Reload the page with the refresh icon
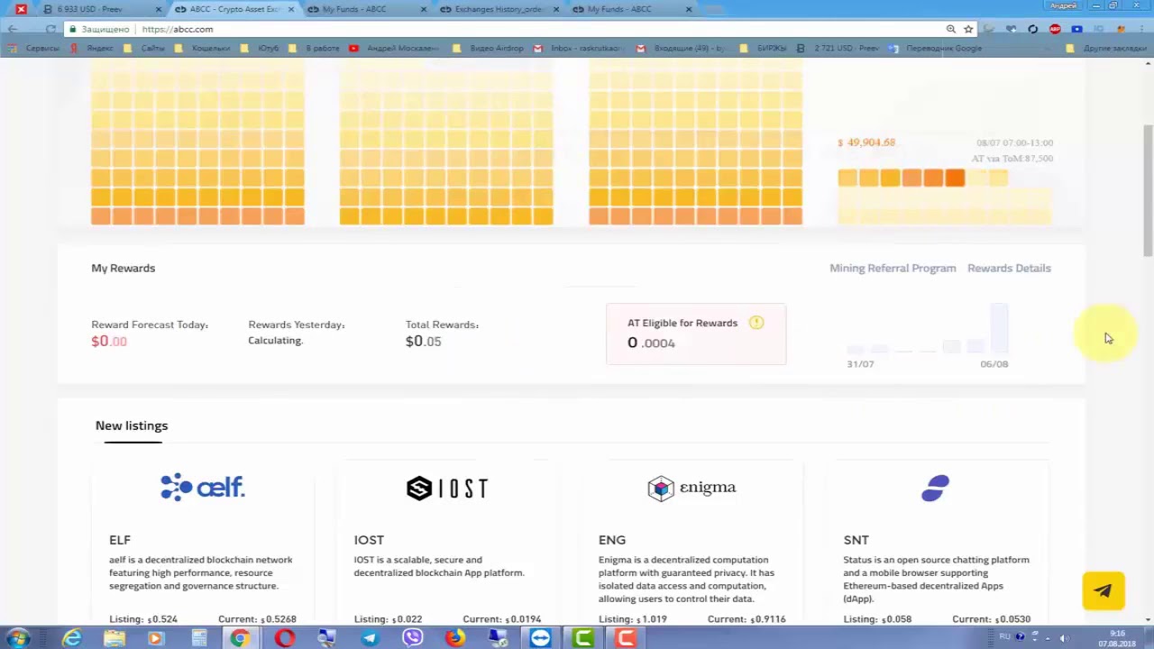Image resolution: width=1154 pixels, height=649 pixels. click(50, 29)
